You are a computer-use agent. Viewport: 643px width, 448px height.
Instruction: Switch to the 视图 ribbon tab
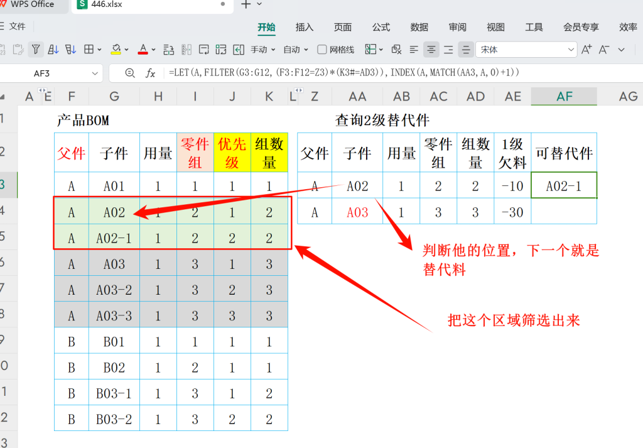click(x=495, y=27)
